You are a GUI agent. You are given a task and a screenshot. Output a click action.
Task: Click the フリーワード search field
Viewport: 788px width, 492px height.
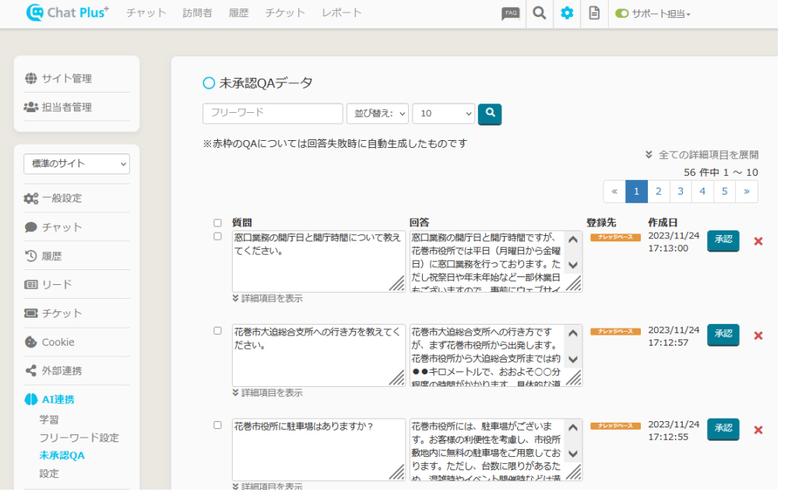(x=273, y=114)
